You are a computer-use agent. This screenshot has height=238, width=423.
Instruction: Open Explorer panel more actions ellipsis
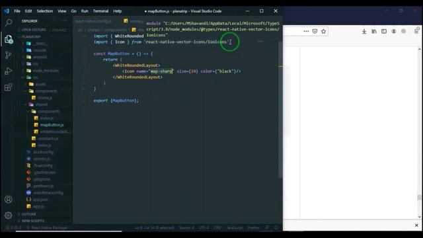point(65,20)
